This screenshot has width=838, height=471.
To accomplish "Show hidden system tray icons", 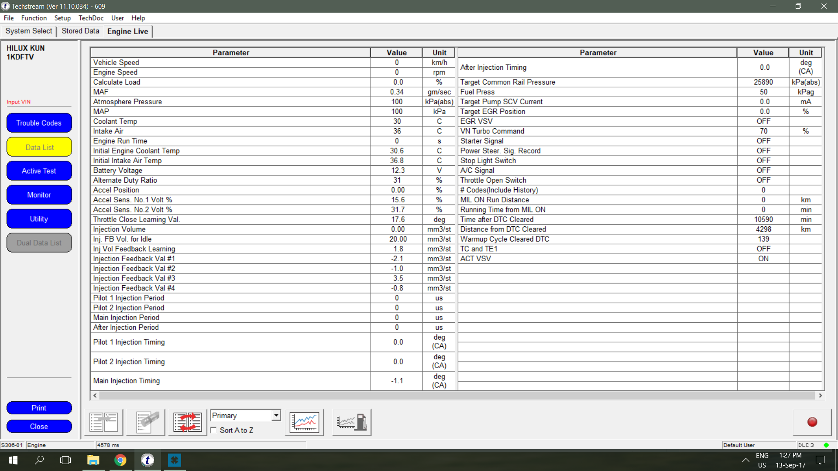I will 745,460.
